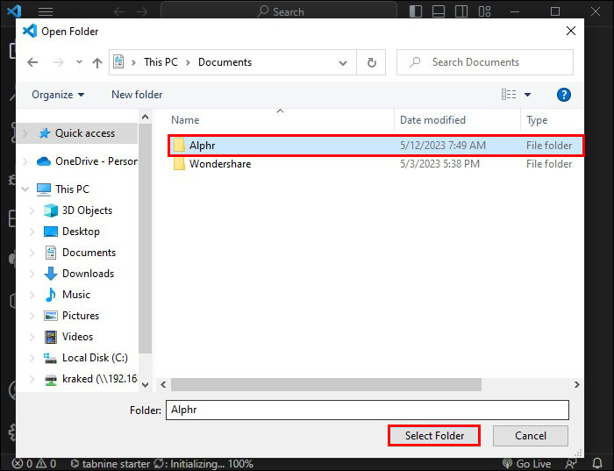The image size is (614, 471).
Task: Click 'This PC' in the breadcrumb path
Action: 161,62
